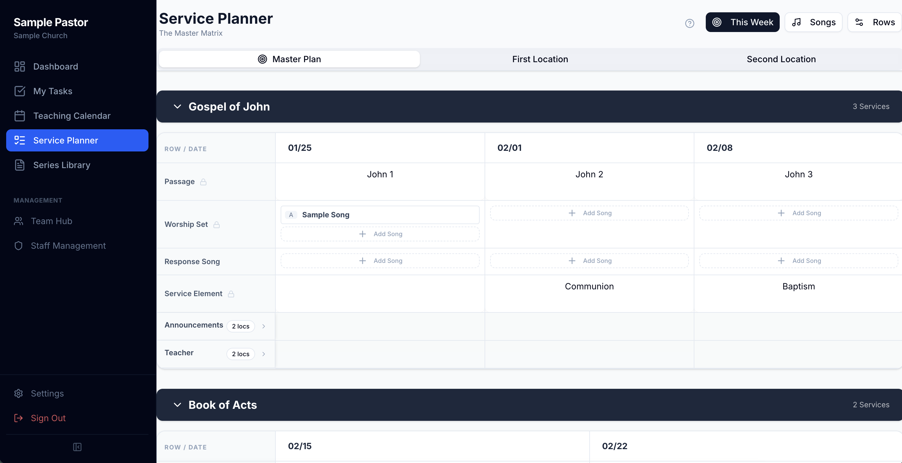
Task: Toggle the lock on the Passage row
Action: (x=203, y=182)
